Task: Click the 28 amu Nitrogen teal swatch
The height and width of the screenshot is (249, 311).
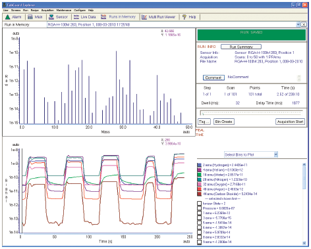Action: pyautogui.click(x=199, y=179)
